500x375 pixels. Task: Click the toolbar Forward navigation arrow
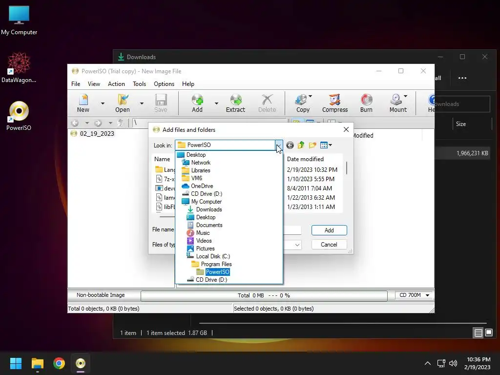pos(98,123)
